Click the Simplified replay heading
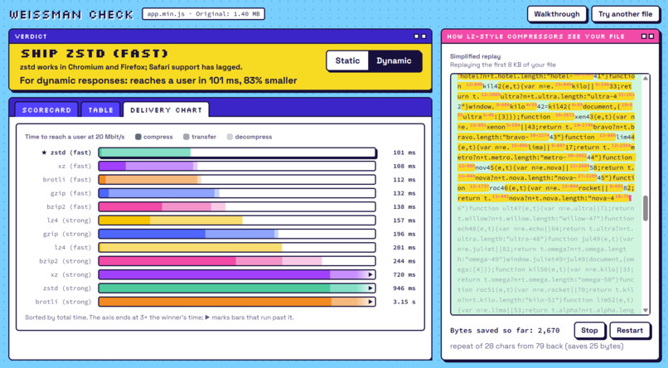 point(476,56)
